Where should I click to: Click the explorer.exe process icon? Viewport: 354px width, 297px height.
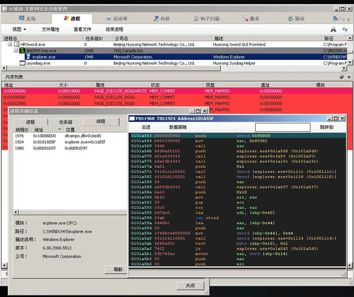coord(28,57)
